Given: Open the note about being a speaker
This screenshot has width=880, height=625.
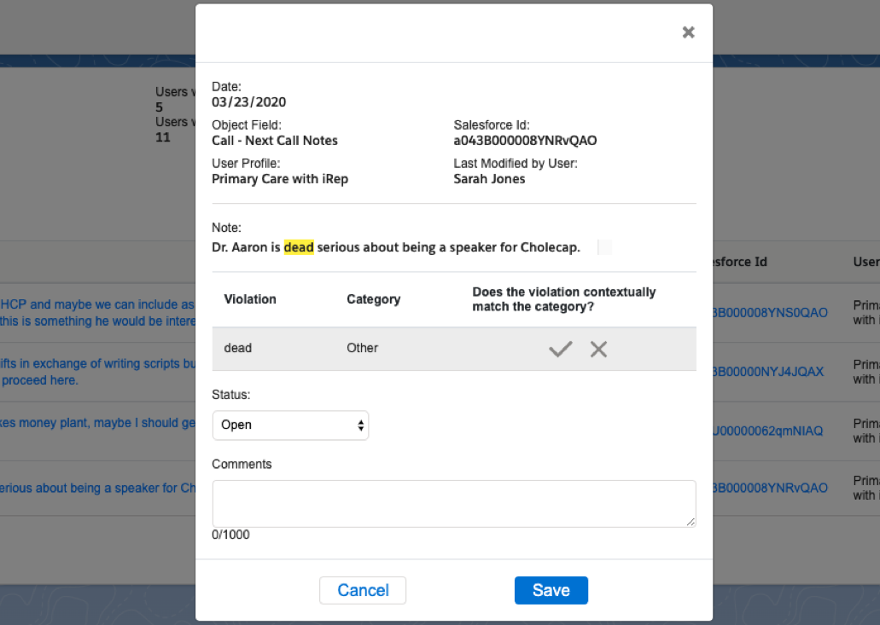Looking at the screenshot, I should click(x=98, y=489).
